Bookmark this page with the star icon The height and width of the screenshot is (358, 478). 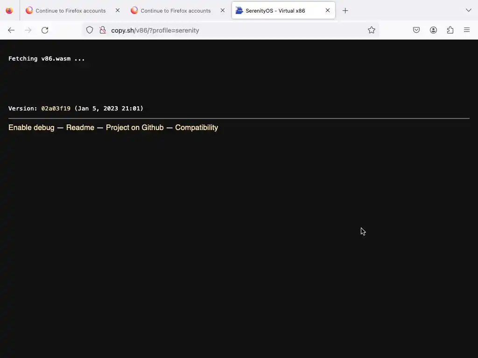coord(371,30)
